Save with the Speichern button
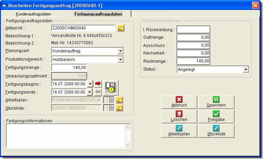This screenshot has width=263, height=159. (216, 102)
